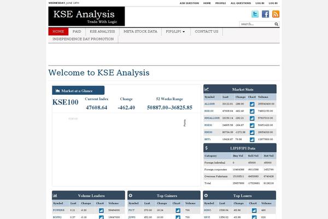The height and width of the screenshot is (219, 328).
Task: Click the ALLSHR symbol link
Action: pyautogui.click(x=209, y=104)
